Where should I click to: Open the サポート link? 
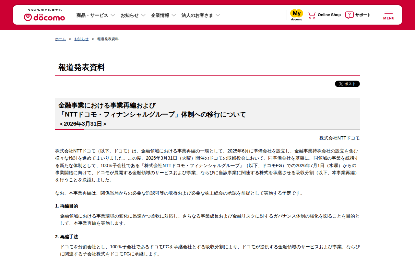pyautogui.click(x=363, y=15)
